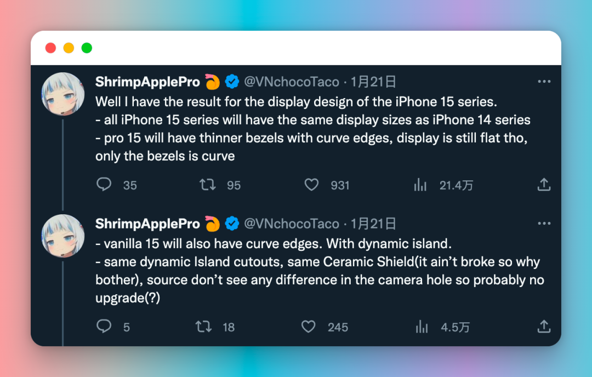
Task: Share the second tweet via share icon
Action: tap(543, 327)
